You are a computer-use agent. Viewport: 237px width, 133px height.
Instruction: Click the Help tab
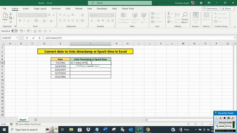tap(114, 8)
